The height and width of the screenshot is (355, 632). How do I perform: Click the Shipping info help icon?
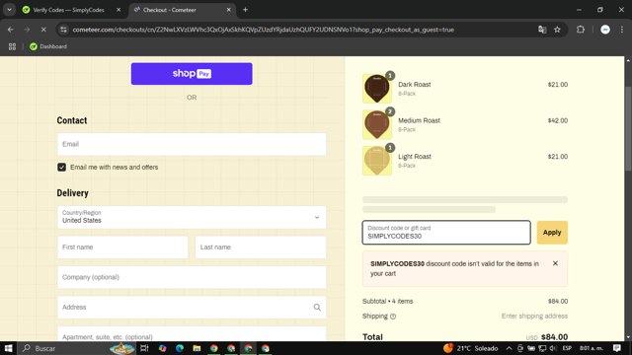pyautogui.click(x=393, y=317)
